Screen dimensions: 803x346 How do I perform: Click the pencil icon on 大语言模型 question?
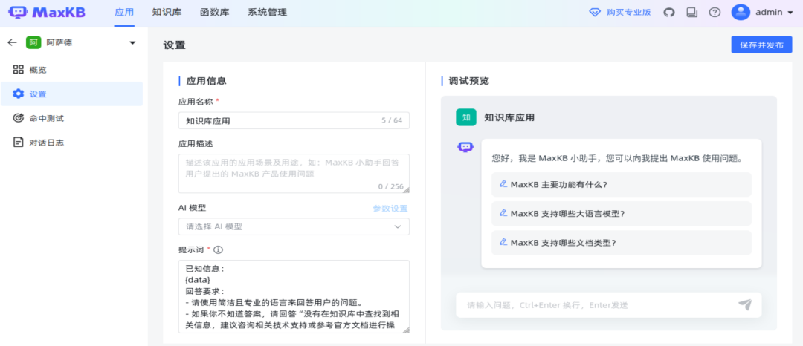click(x=503, y=214)
